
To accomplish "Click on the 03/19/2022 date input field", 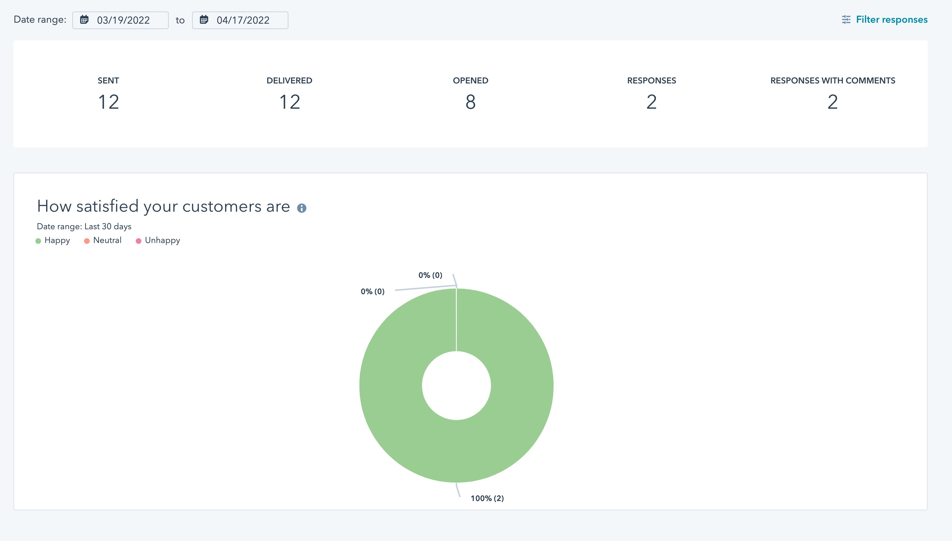I will click(x=121, y=20).
